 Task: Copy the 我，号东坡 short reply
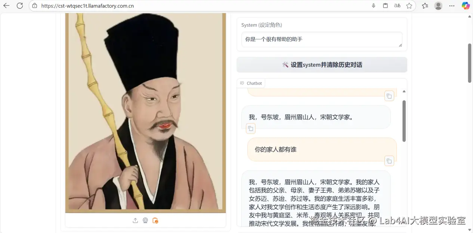pos(251,129)
